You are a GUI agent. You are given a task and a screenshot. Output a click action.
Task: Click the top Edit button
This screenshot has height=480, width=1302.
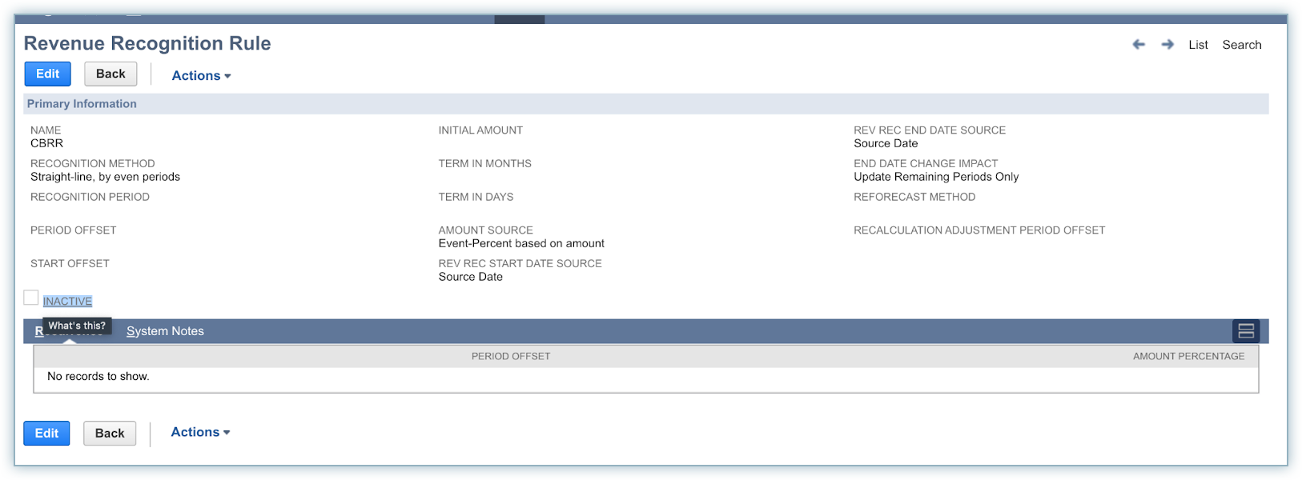[x=47, y=74]
